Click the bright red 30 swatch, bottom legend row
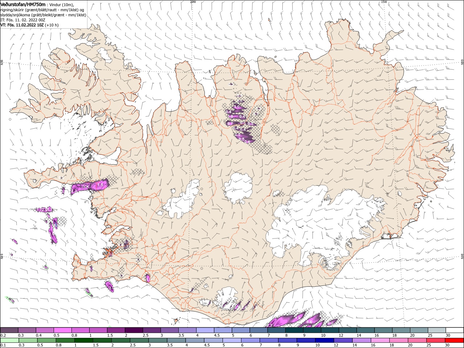This screenshot has width=464, height=348. pyautogui.click(x=454, y=340)
